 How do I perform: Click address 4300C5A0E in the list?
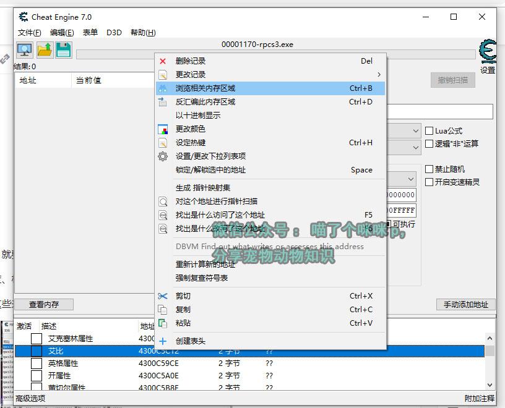pos(158,376)
